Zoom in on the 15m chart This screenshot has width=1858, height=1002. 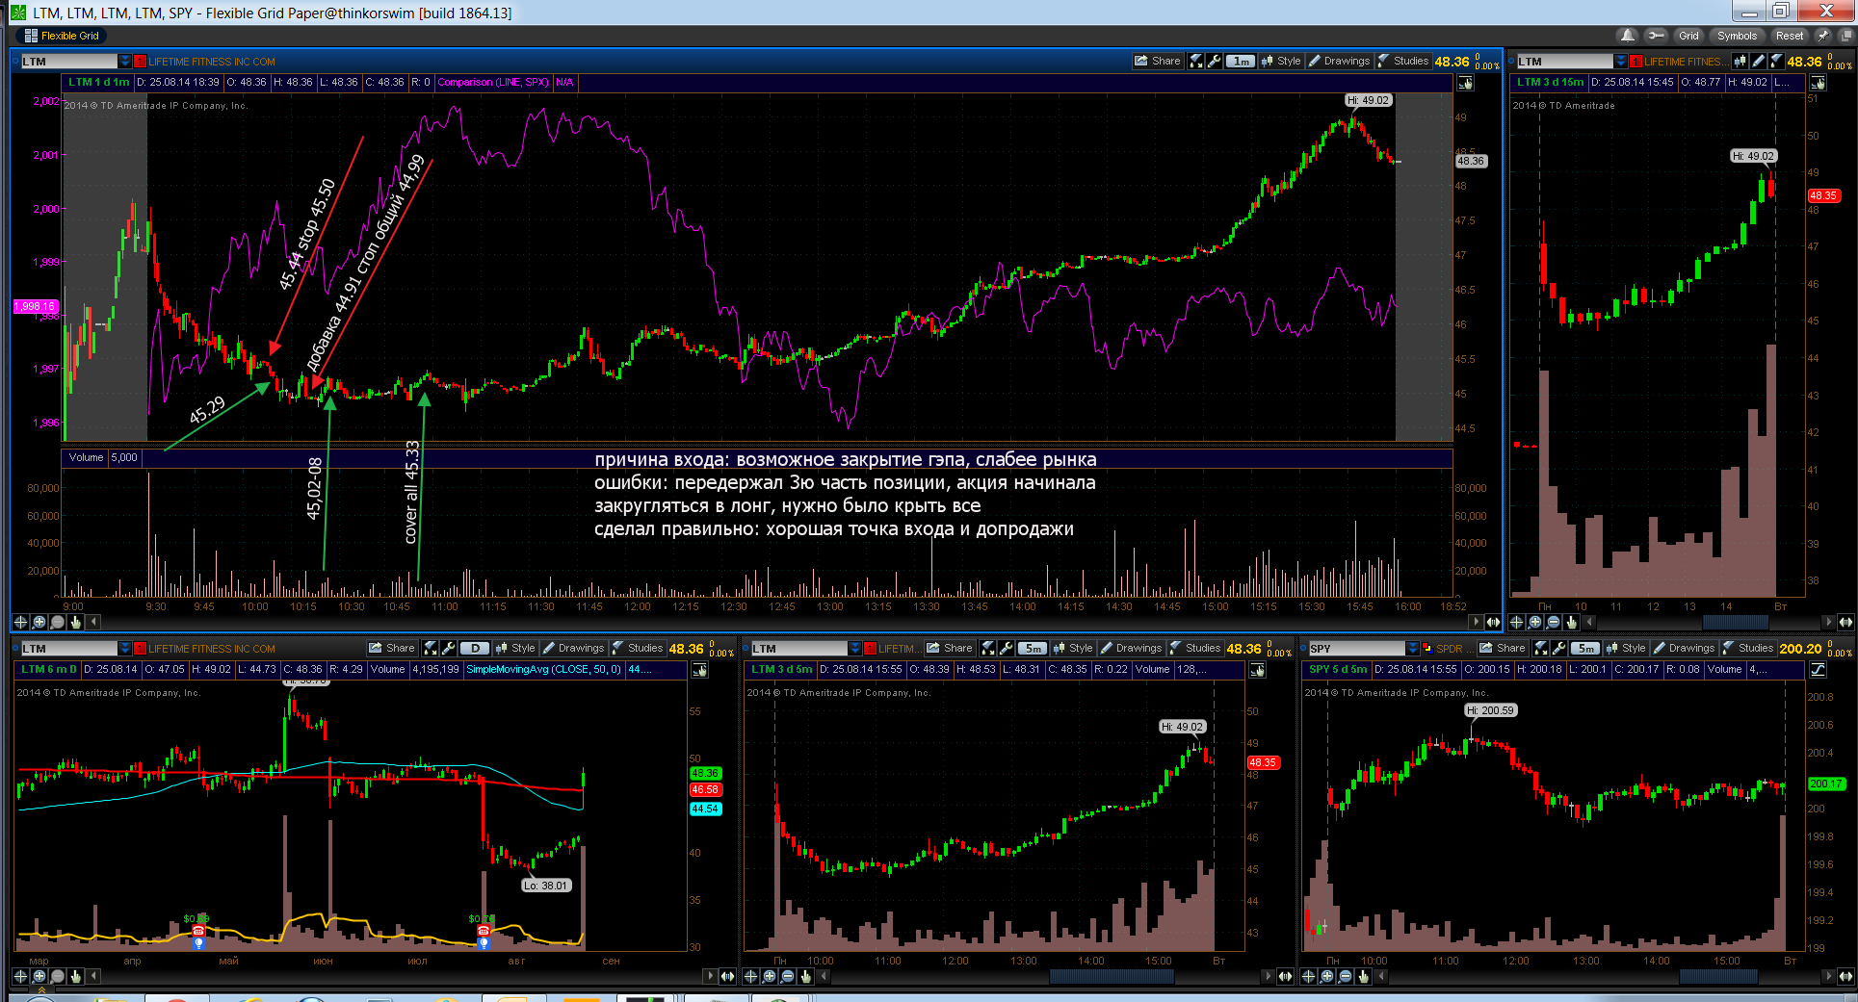click(1535, 622)
